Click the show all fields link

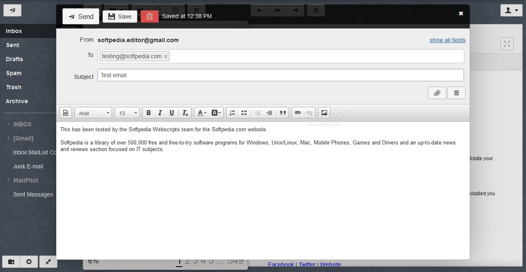(x=447, y=40)
